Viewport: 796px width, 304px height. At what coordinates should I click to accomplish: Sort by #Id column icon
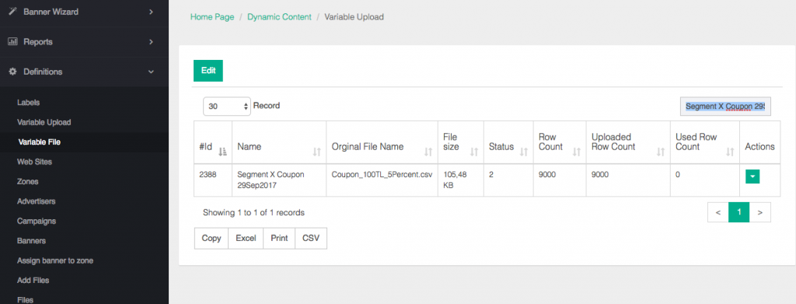[x=222, y=152]
